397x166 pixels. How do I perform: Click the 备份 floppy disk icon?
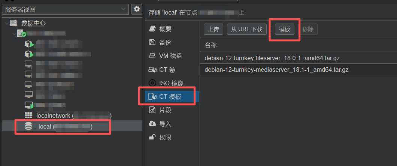(x=152, y=42)
